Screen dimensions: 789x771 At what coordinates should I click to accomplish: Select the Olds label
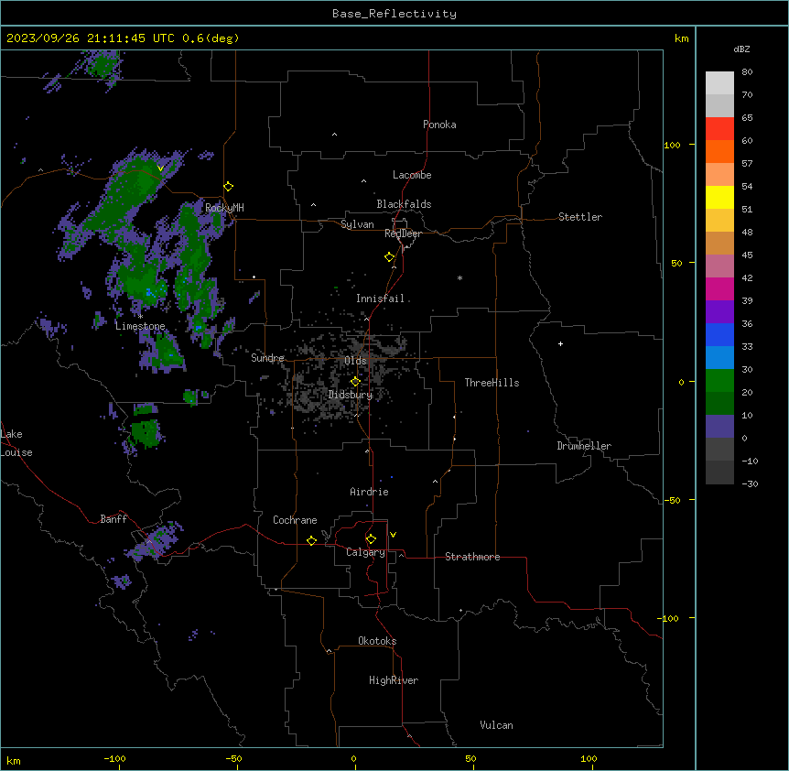click(355, 361)
